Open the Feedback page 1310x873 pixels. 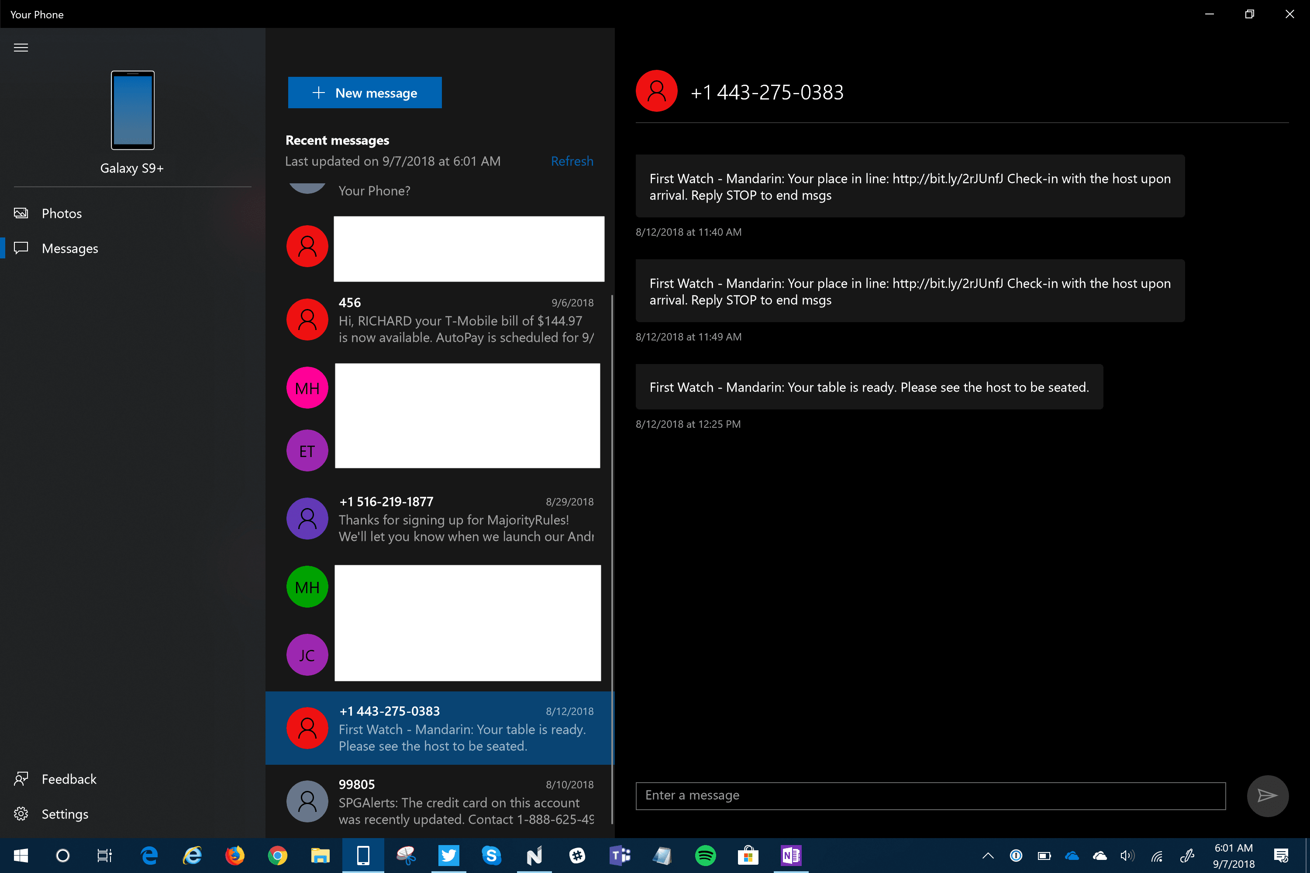tap(69, 779)
